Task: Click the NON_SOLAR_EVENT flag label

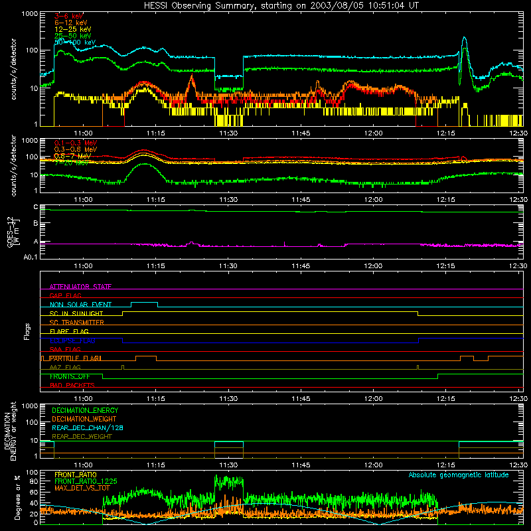Action: 80,305
